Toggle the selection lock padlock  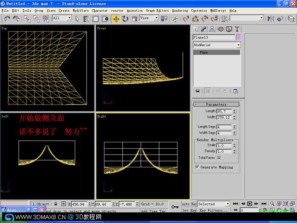point(56,204)
